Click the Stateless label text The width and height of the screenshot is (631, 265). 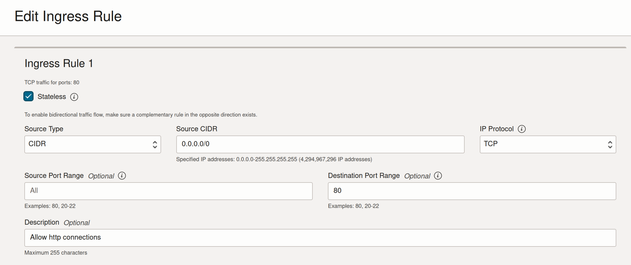click(52, 97)
